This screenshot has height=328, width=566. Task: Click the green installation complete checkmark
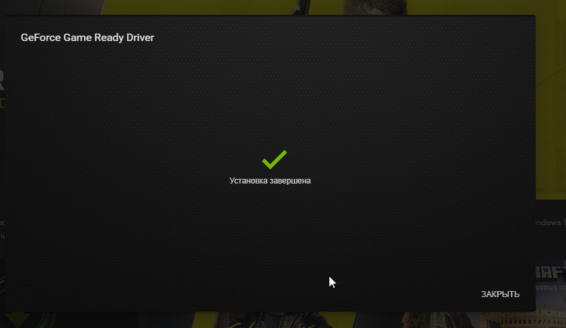(x=274, y=159)
